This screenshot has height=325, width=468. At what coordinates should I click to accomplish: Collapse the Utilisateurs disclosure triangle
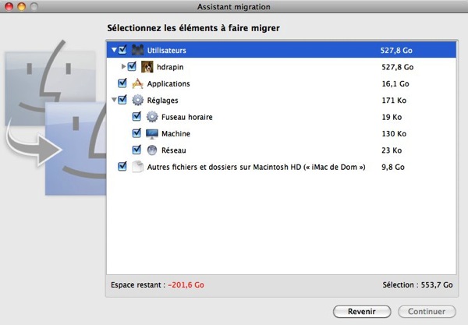(x=114, y=51)
